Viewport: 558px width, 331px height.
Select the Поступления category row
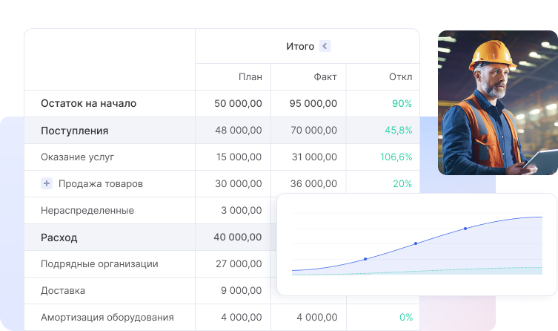74,131
